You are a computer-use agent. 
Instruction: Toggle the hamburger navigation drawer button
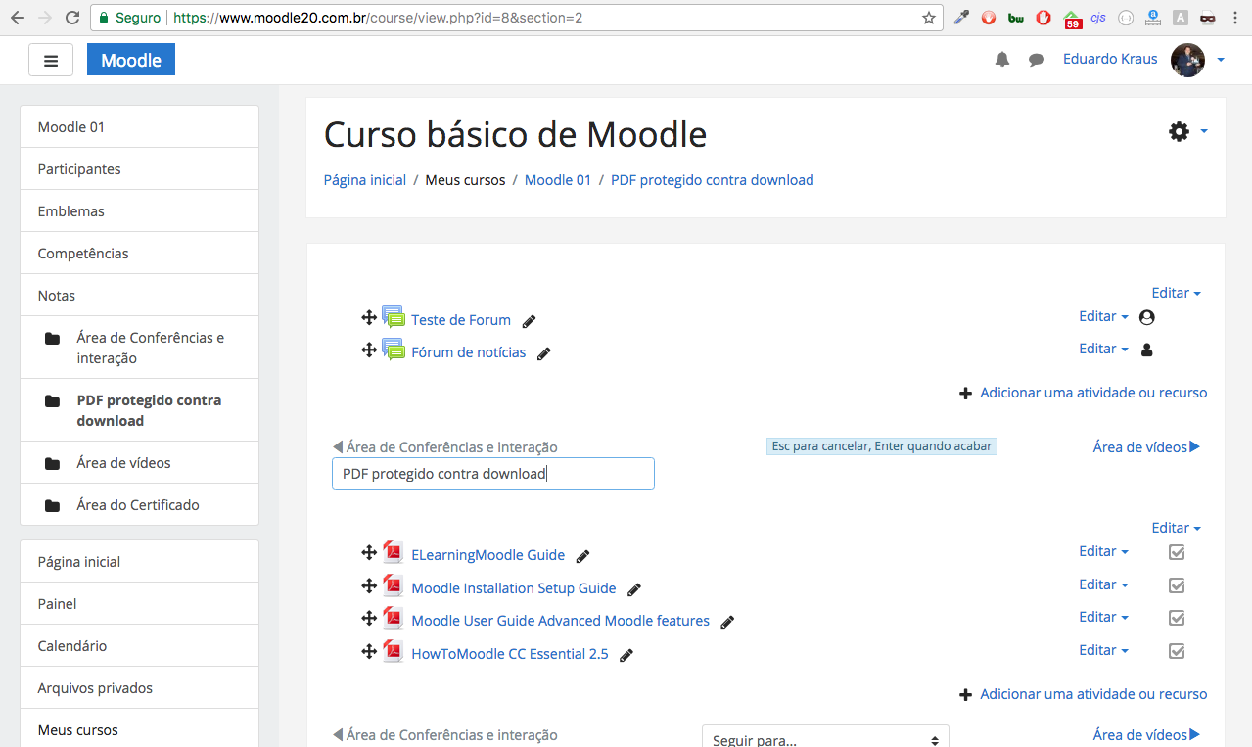point(51,60)
